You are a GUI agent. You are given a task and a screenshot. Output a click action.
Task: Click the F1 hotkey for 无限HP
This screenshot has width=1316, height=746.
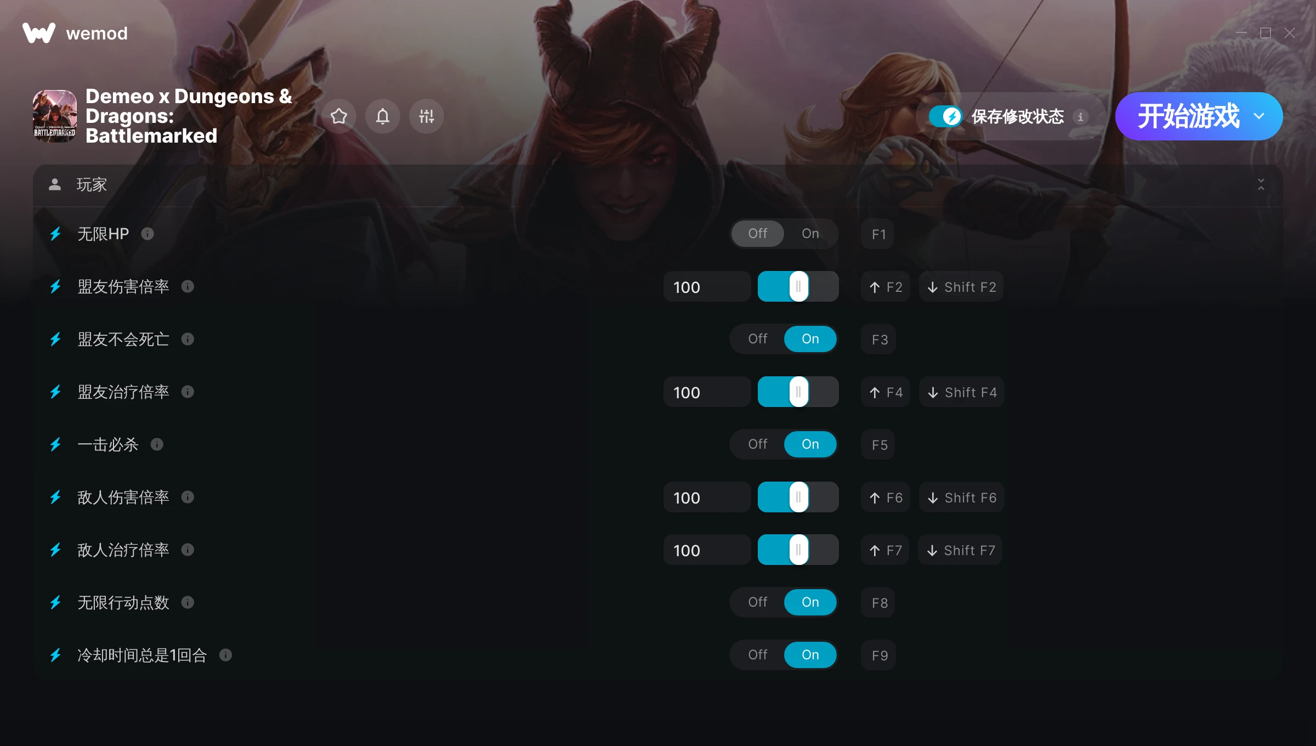(878, 234)
